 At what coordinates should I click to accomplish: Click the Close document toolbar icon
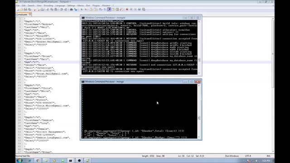click(35, 10)
